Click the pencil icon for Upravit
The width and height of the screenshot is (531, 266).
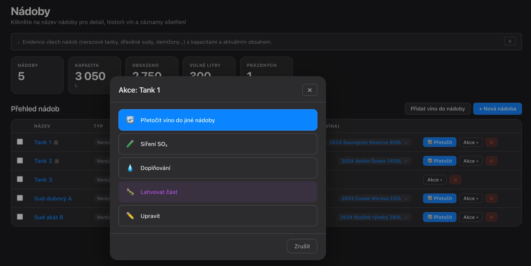click(x=130, y=216)
